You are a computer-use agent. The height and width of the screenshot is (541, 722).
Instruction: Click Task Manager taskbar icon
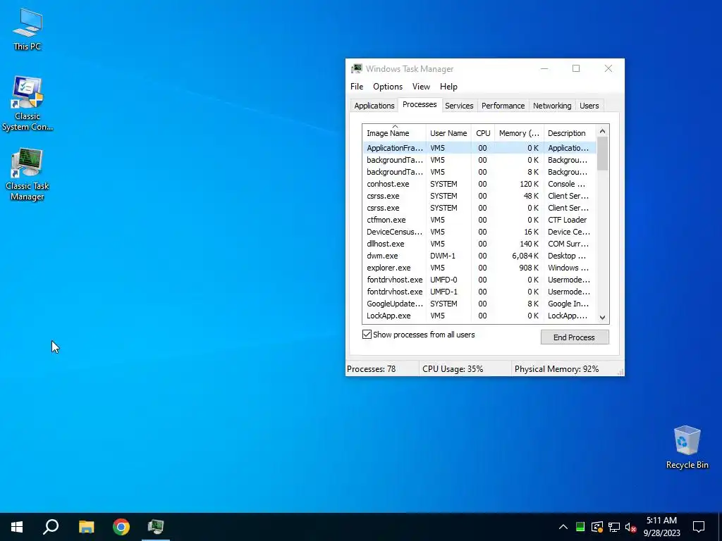click(156, 527)
